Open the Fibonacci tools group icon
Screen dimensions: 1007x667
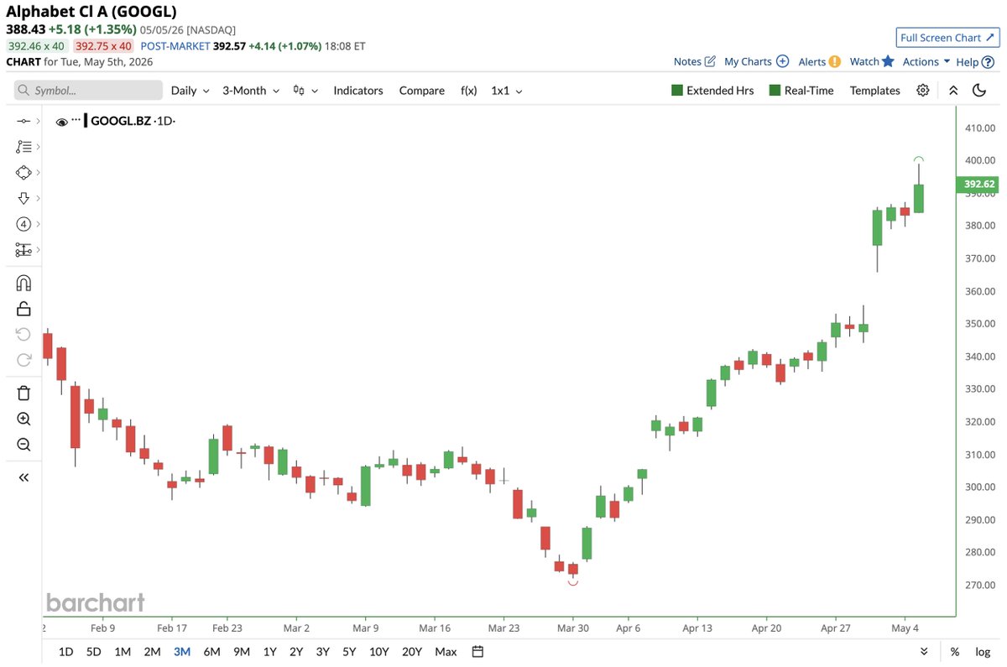[23, 147]
